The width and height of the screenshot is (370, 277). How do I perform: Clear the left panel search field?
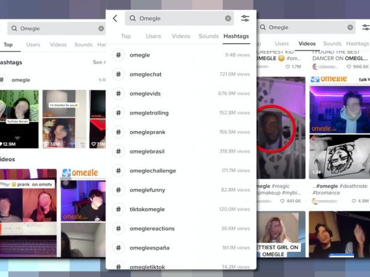101,28
